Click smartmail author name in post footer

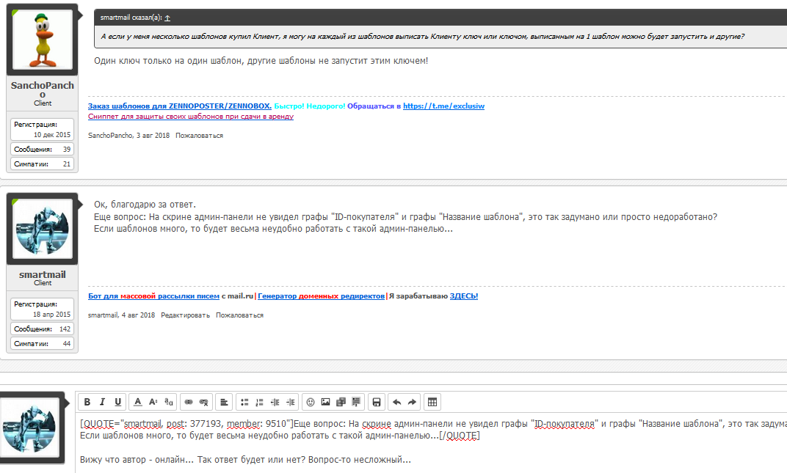(104, 315)
